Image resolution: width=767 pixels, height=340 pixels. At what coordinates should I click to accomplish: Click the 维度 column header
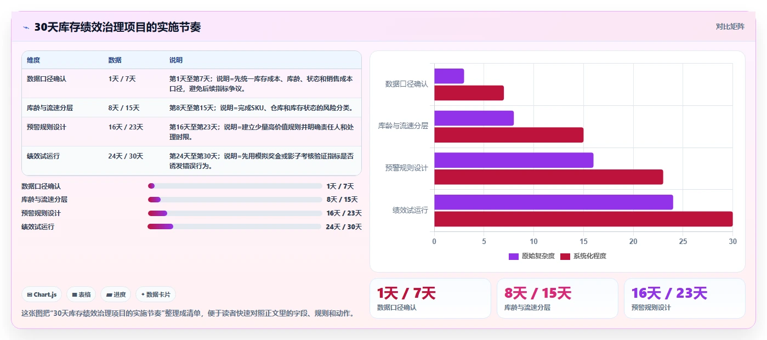coord(33,60)
